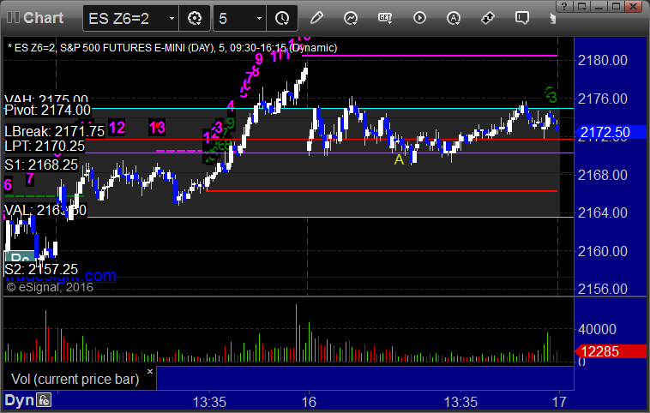This screenshot has height=413, width=650.
Task: Click the magenta 13 count marker
Action: pos(157,128)
